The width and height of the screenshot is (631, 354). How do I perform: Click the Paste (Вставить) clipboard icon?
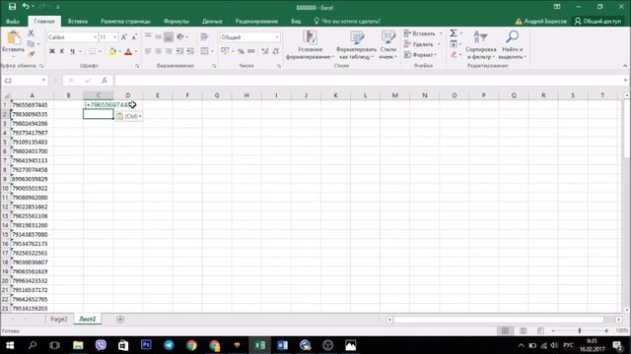tap(13, 38)
